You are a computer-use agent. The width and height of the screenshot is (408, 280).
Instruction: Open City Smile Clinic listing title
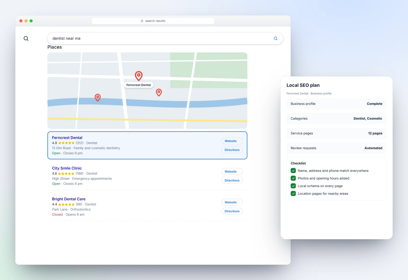click(x=67, y=168)
